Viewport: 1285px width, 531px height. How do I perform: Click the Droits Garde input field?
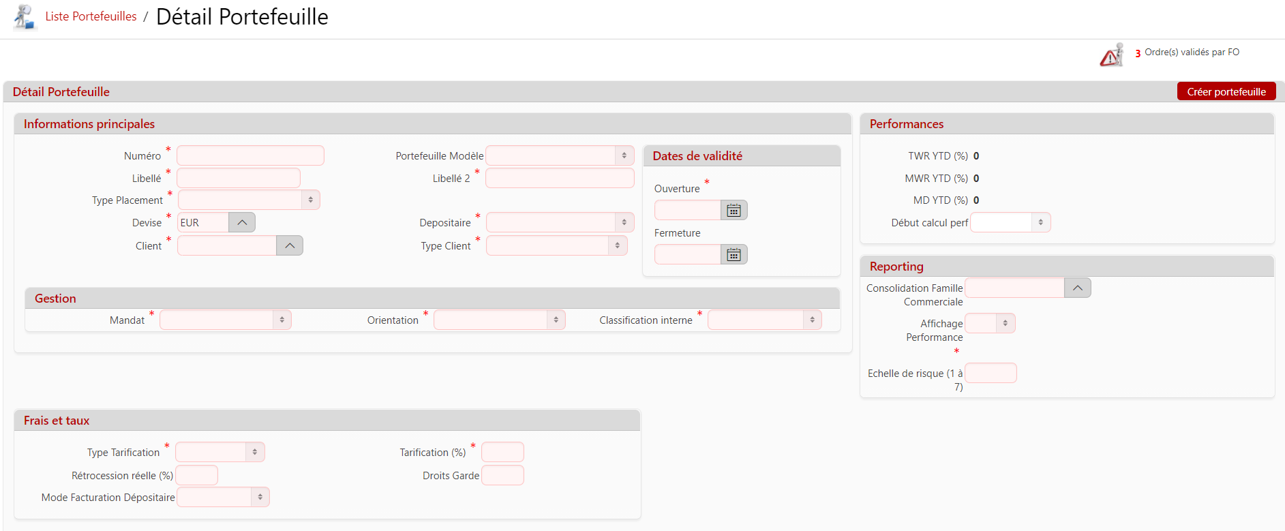pos(502,476)
